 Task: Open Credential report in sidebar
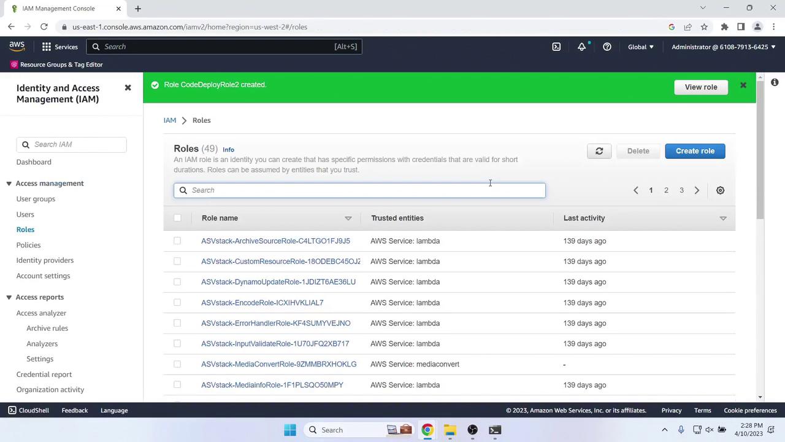coord(44,374)
